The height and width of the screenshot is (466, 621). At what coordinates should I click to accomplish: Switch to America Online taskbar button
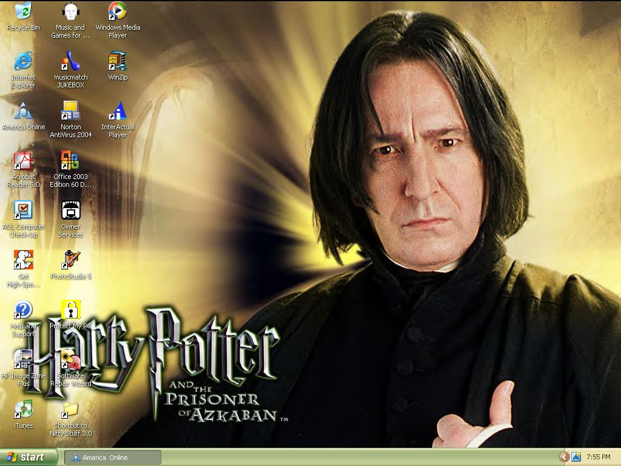pos(112,458)
